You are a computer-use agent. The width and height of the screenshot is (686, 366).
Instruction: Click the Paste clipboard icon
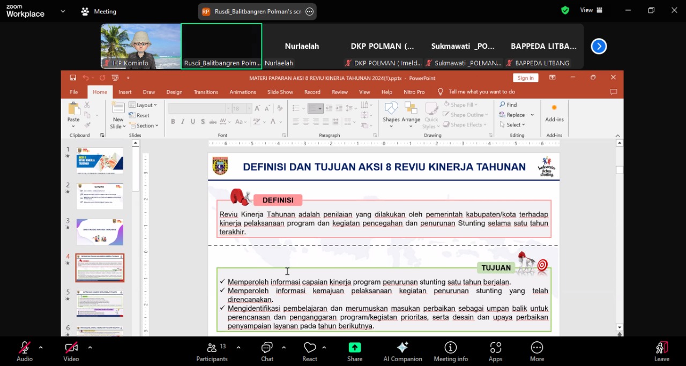pyautogui.click(x=73, y=109)
